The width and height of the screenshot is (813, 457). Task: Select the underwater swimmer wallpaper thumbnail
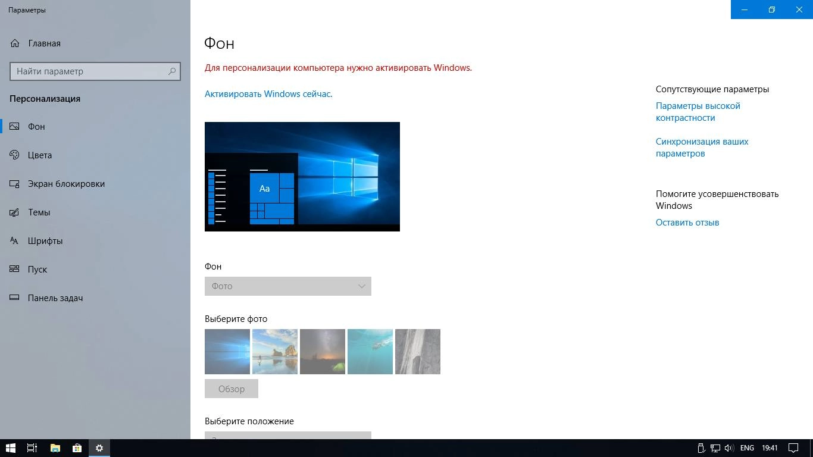click(x=370, y=352)
